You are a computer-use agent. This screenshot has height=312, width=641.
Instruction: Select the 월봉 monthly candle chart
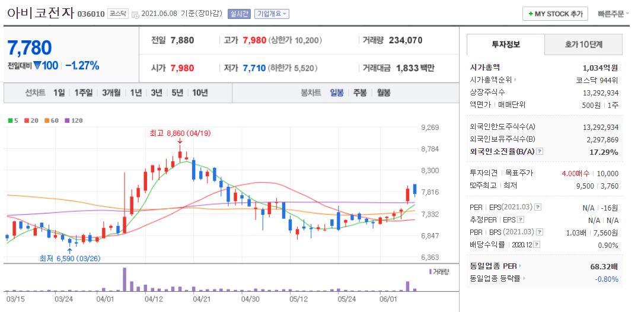tap(384, 93)
